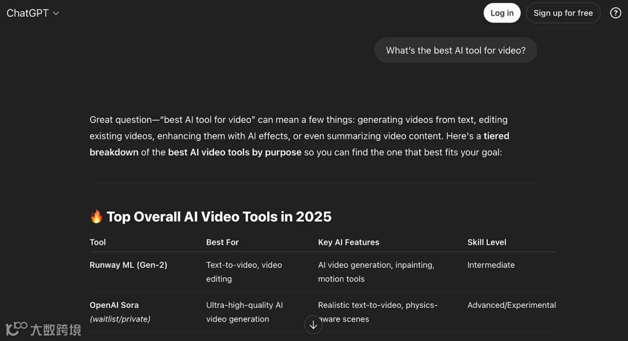Click the '(waitlist/private)' italic note

click(120, 319)
